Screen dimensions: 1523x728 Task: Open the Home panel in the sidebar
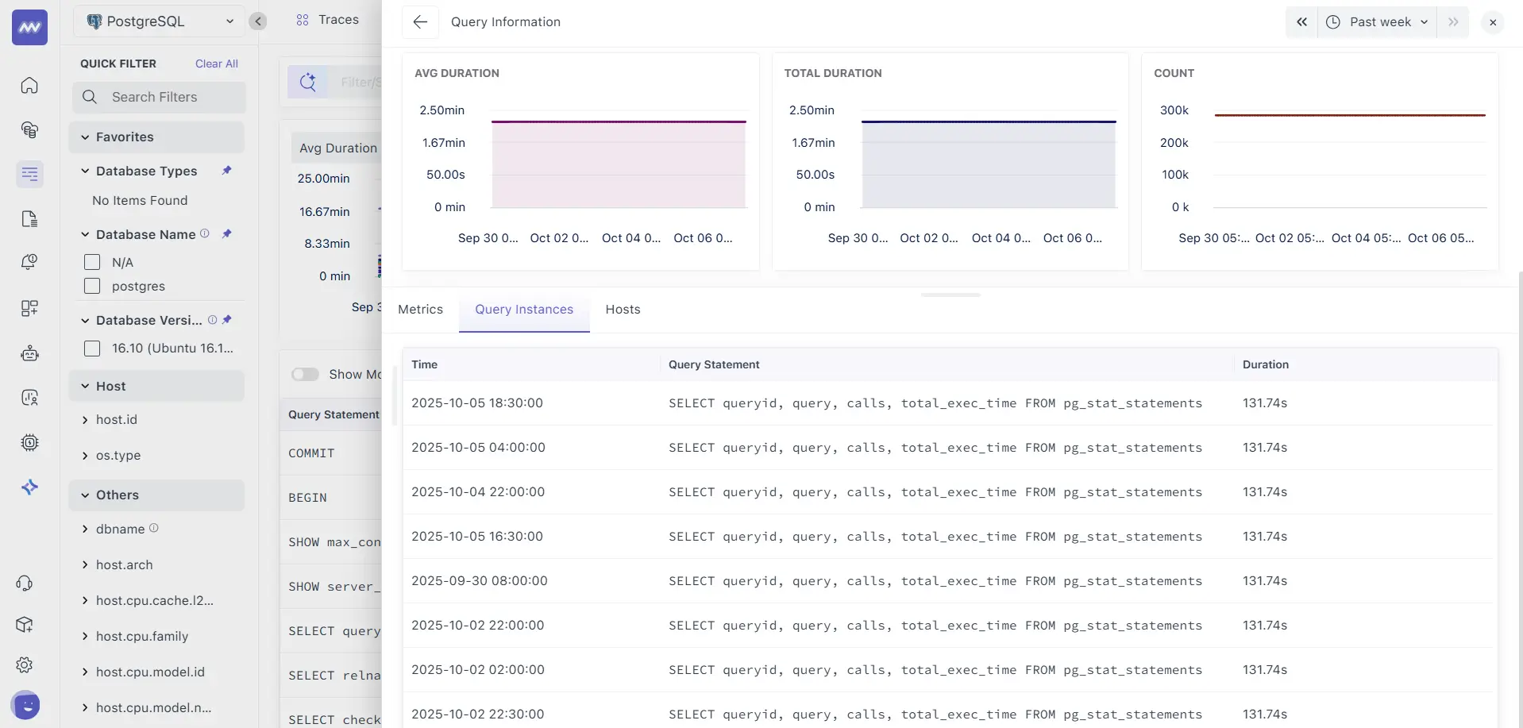[x=29, y=86]
